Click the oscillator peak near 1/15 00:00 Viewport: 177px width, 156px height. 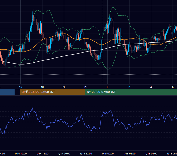(x=110, y=111)
